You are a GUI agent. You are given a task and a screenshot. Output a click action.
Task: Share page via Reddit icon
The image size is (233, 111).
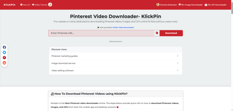tap(4, 63)
